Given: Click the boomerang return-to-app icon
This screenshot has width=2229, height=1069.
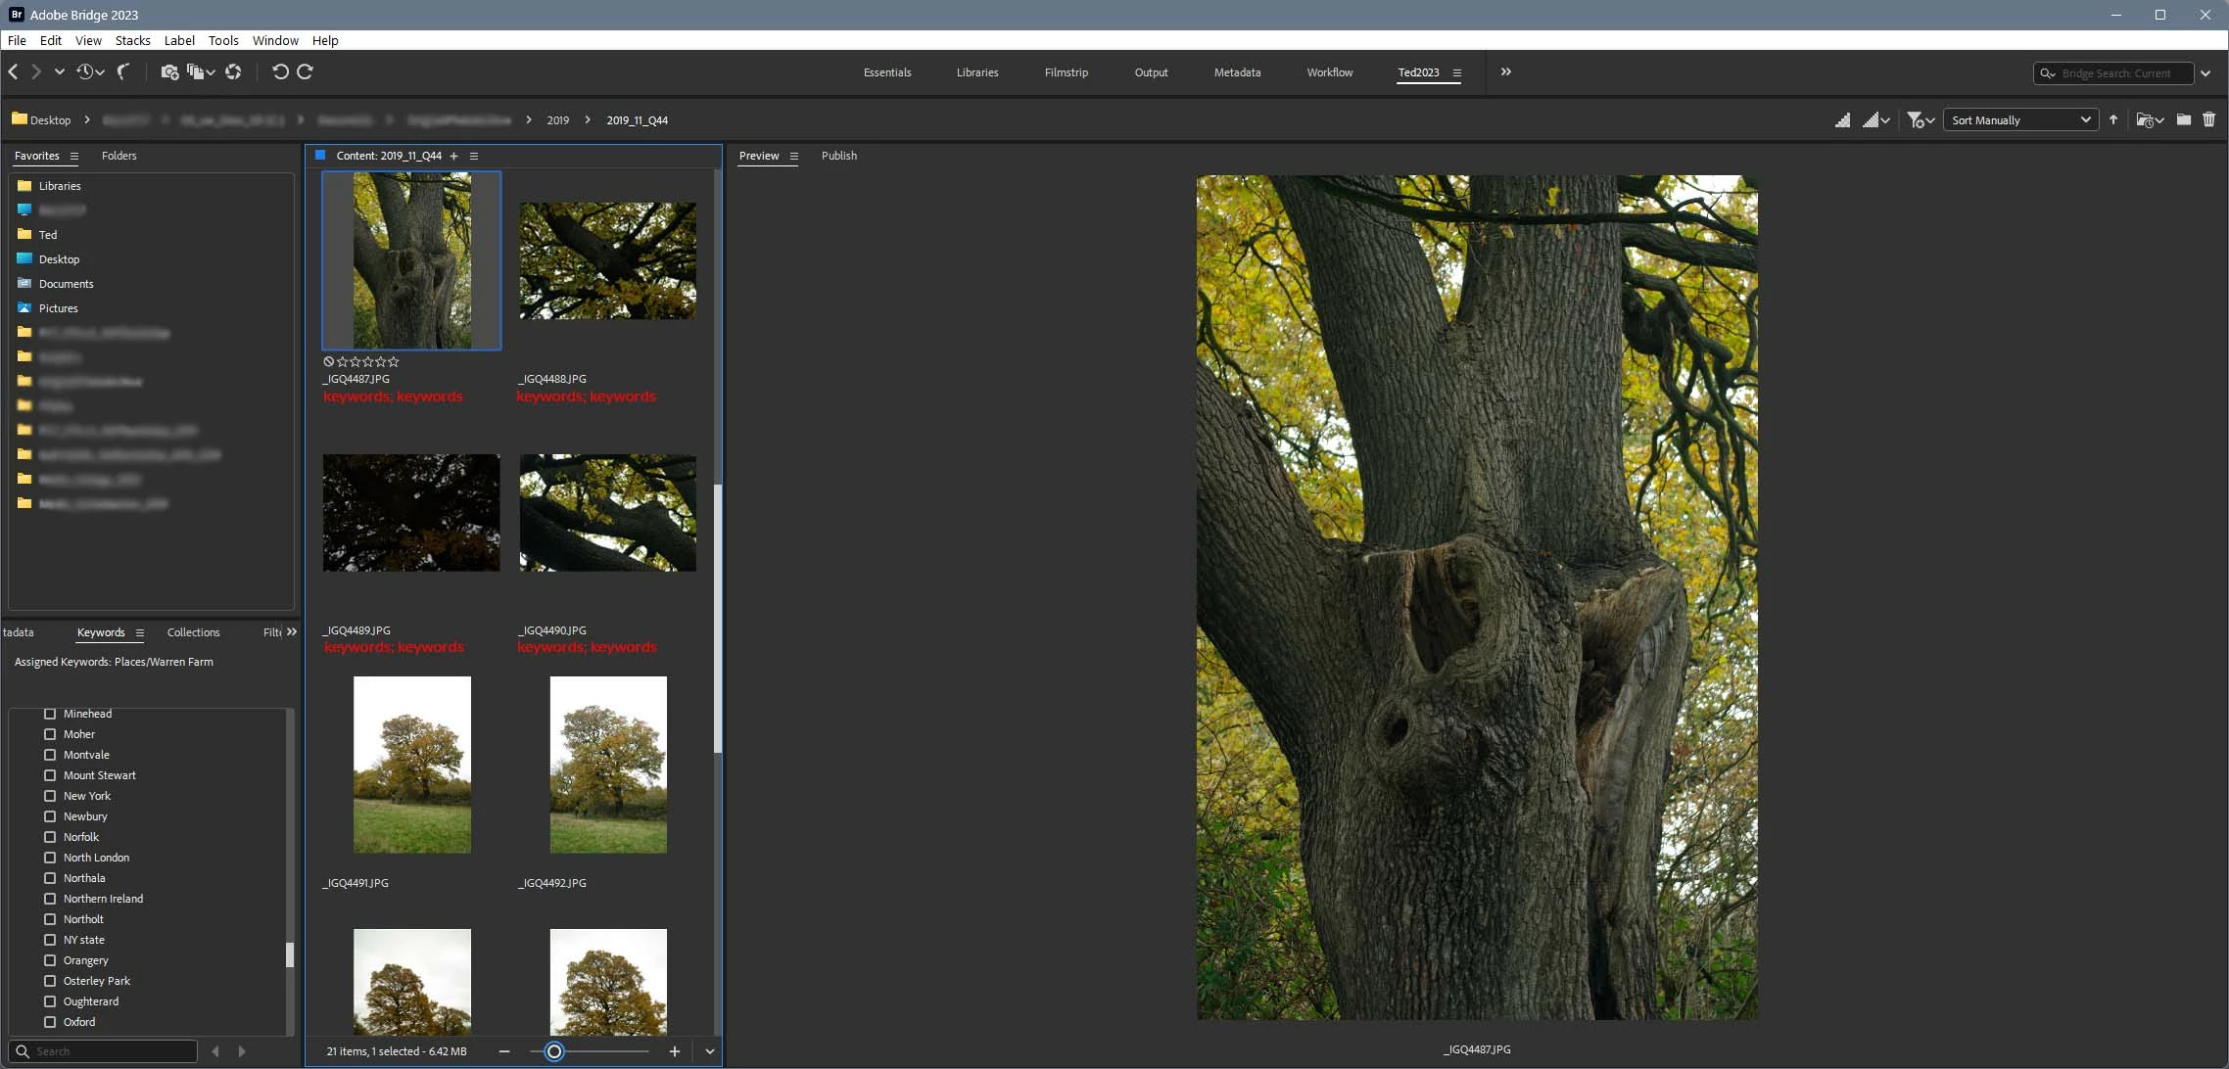Looking at the screenshot, I should click(124, 72).
